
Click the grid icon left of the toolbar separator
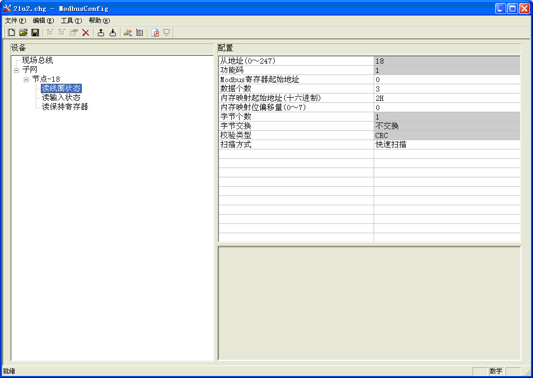pos(139,33)
